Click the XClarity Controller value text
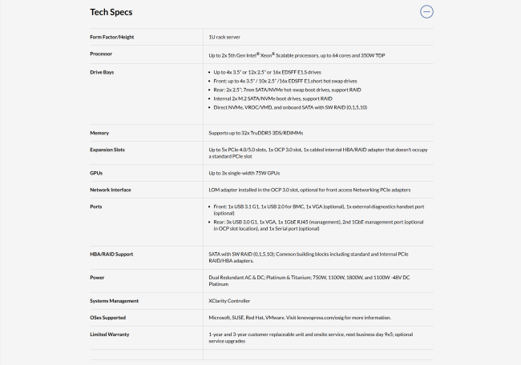 229,300
